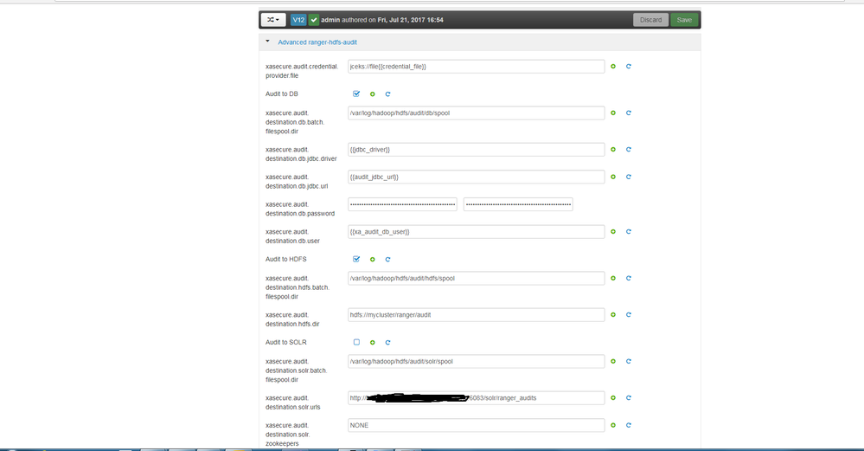
Task: Uncheck the Audit to DB checkbox
Action: (x=356, y=93)
